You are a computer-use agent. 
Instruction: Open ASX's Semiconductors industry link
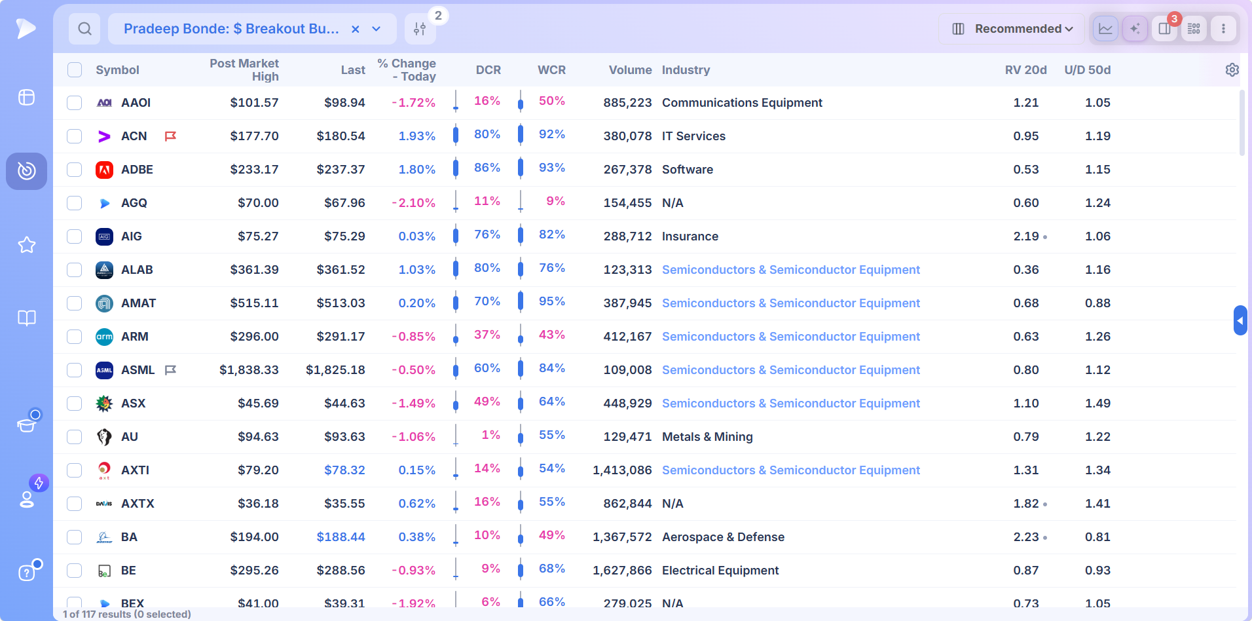791,404
